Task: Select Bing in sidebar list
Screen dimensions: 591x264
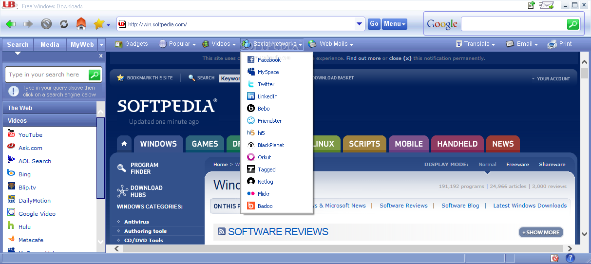Action: [x=24, y=174]
